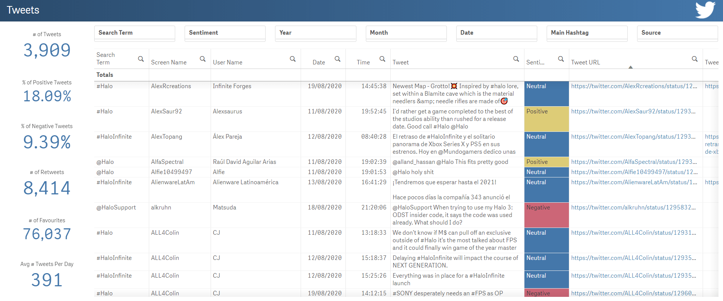723x301 pixels.
Task: Select the Positive cell for AlfaSpectral
Action: [546, 162]
